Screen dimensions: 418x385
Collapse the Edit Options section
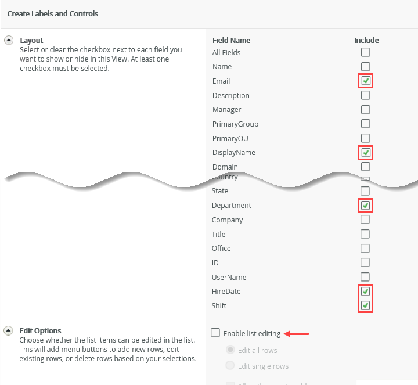[x=9, y=331]
